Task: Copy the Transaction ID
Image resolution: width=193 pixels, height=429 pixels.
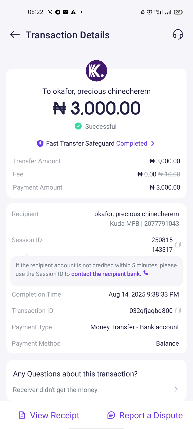Action: pyautogui.click(x=178, y=310)
